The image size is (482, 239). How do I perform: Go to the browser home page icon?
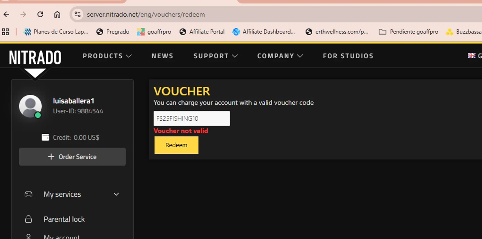point(57,14)
